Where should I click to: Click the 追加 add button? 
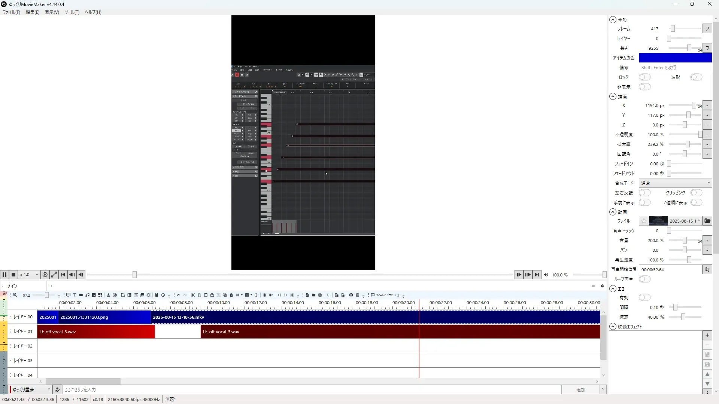click(x=580, y=390)
